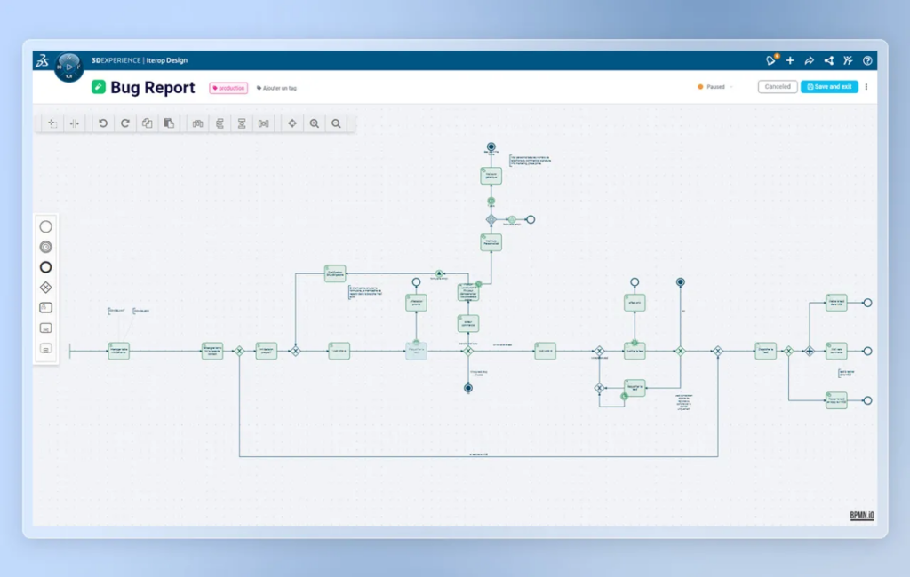910x577 pixels.
Task: Click the Save and exit button
Action: pos(829,87)
